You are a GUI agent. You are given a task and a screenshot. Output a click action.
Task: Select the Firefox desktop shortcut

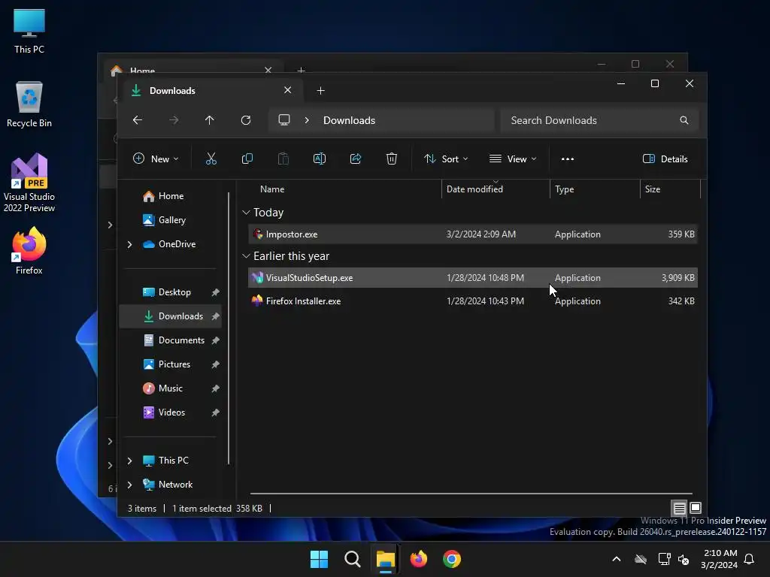29,251
